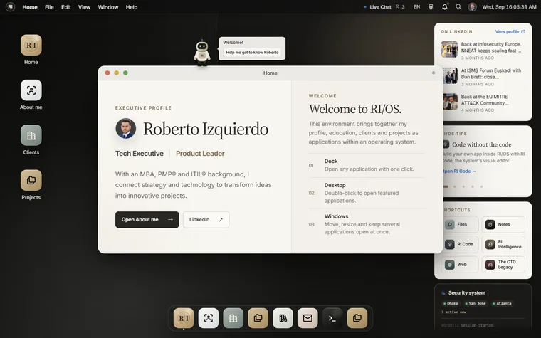The width and height of the screenshot is (541, 338).
Task: Open notifications bell in menu bar
Action: [445, 6]
